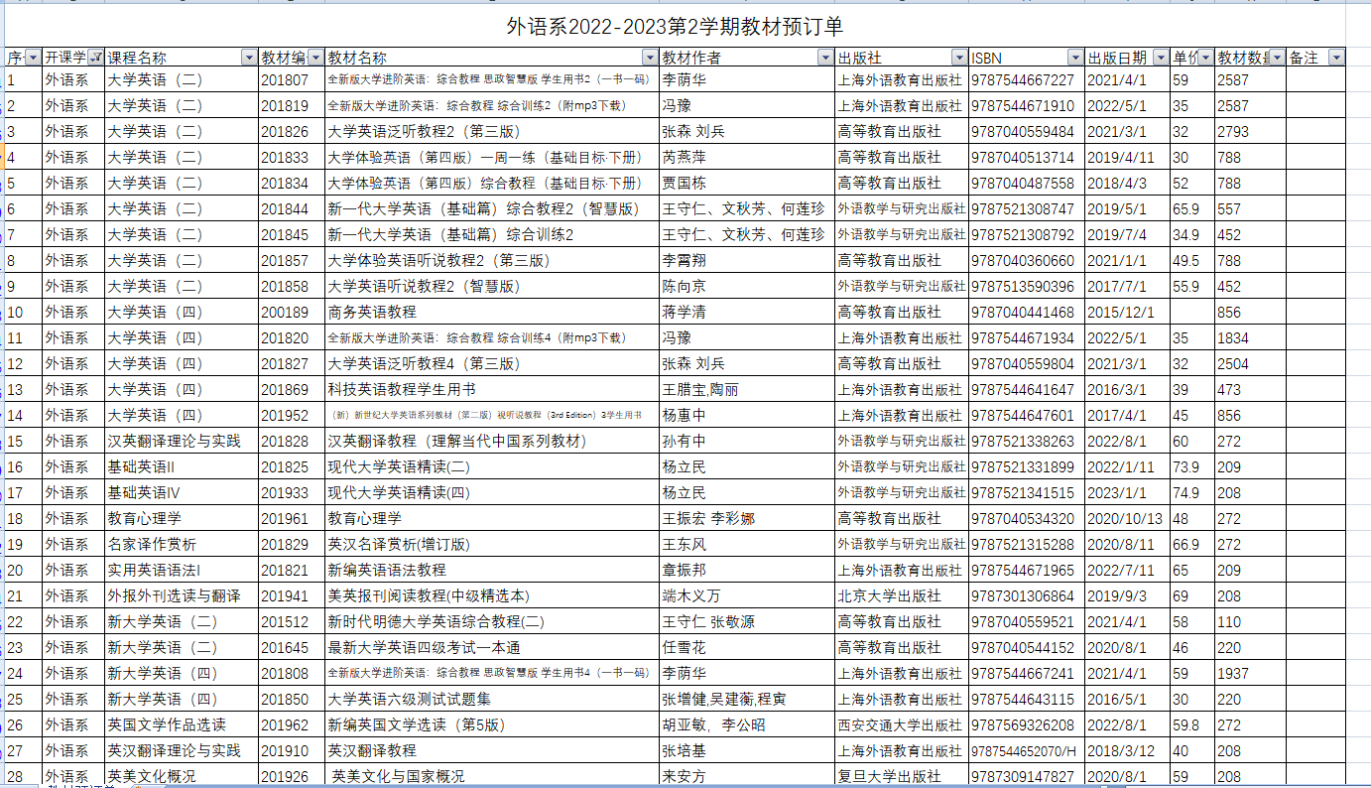This screenshot has width=1371, height=788.
Task: Click the cell 大学英语泛听教程2（第三版）
Action: tap(492, 131)
